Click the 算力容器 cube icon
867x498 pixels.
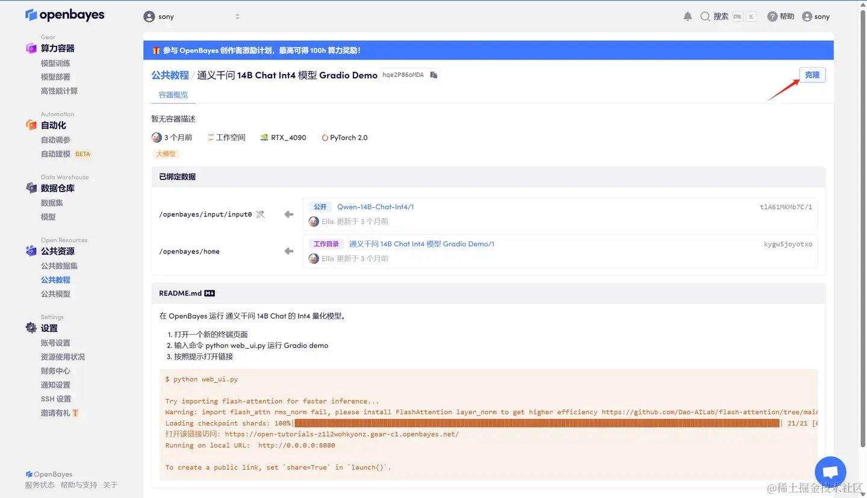click(x=31, y=48)
